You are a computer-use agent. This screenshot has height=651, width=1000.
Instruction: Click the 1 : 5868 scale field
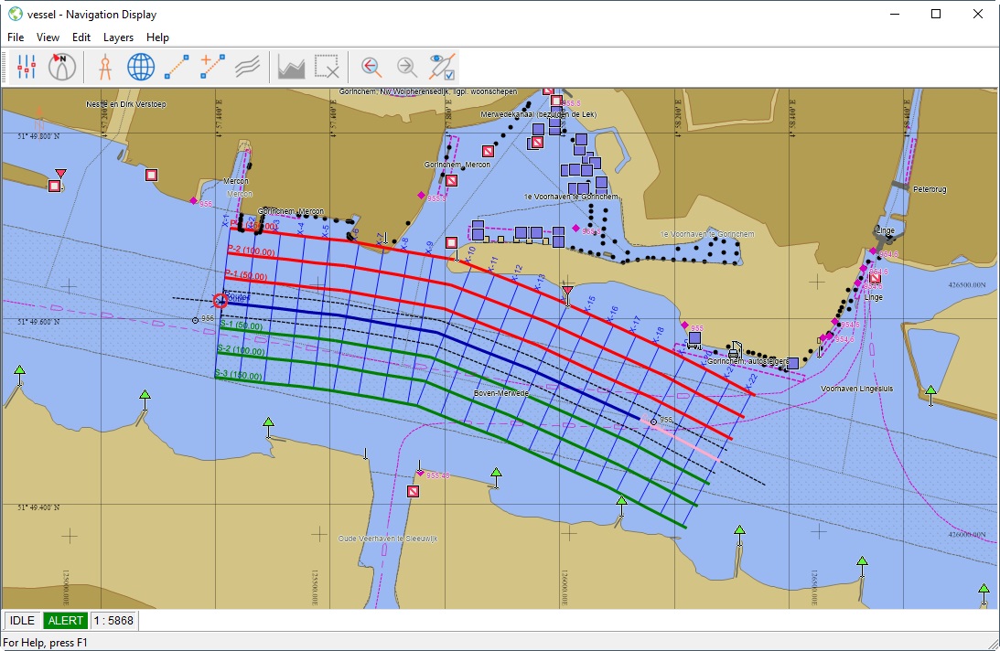point(114,621)
